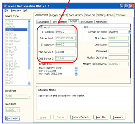Click the Modem Dial String field
Image resolution: width=135 pixels, height=124 pixels.
119,58
